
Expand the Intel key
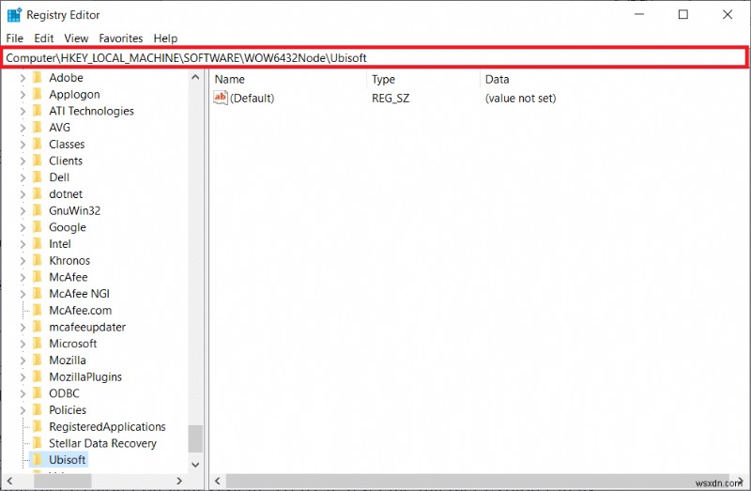tap(23, 244)
